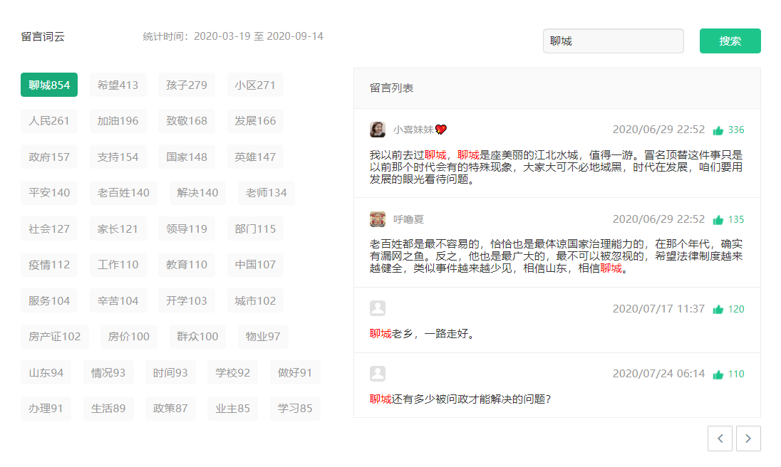Select the 聊城854 keyword tag
The image size is (781, 467).
(49, 85)
